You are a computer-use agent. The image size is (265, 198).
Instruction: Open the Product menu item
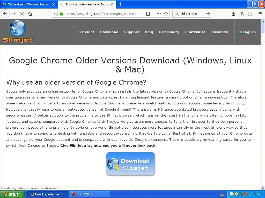(x=87, y=32)
